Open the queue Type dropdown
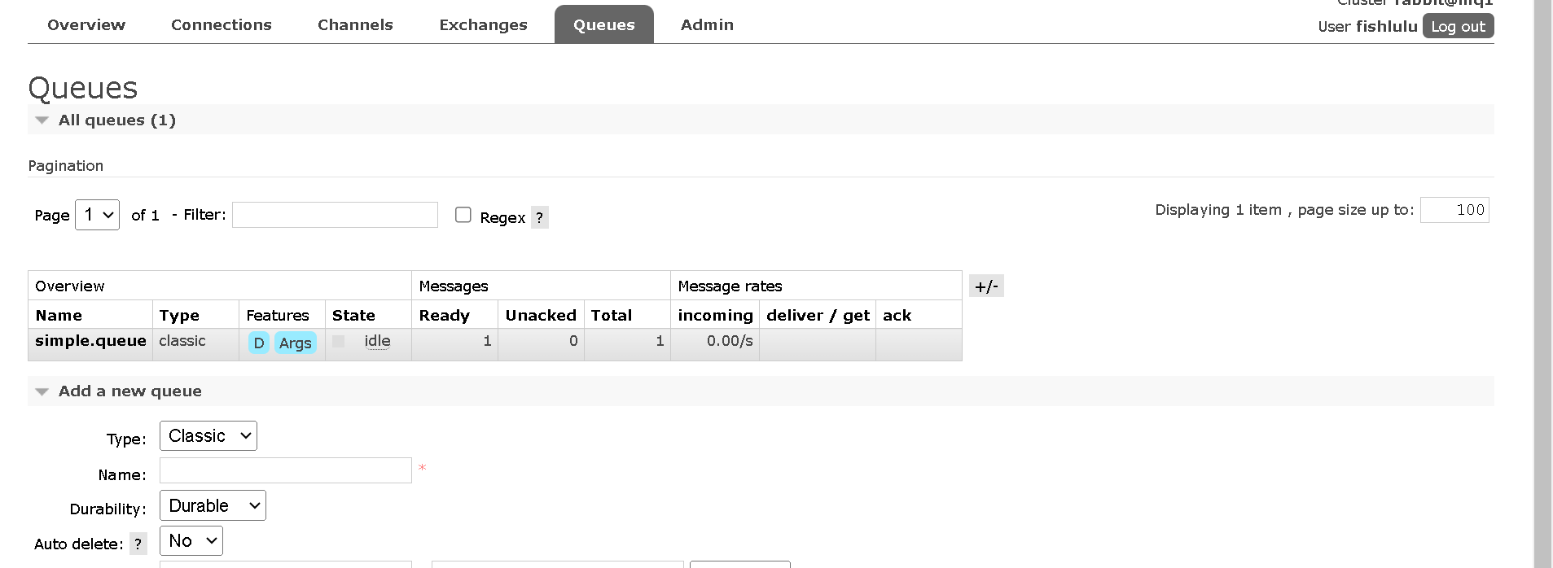The width and height of the screenshot is (1553, 568). pos(208,436)
